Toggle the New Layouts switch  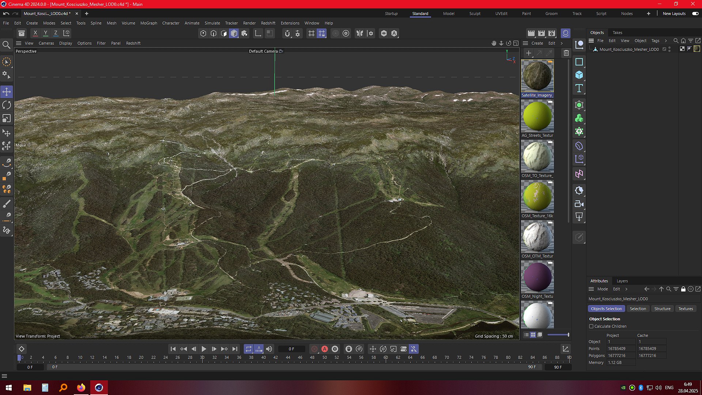coord(695,14)
